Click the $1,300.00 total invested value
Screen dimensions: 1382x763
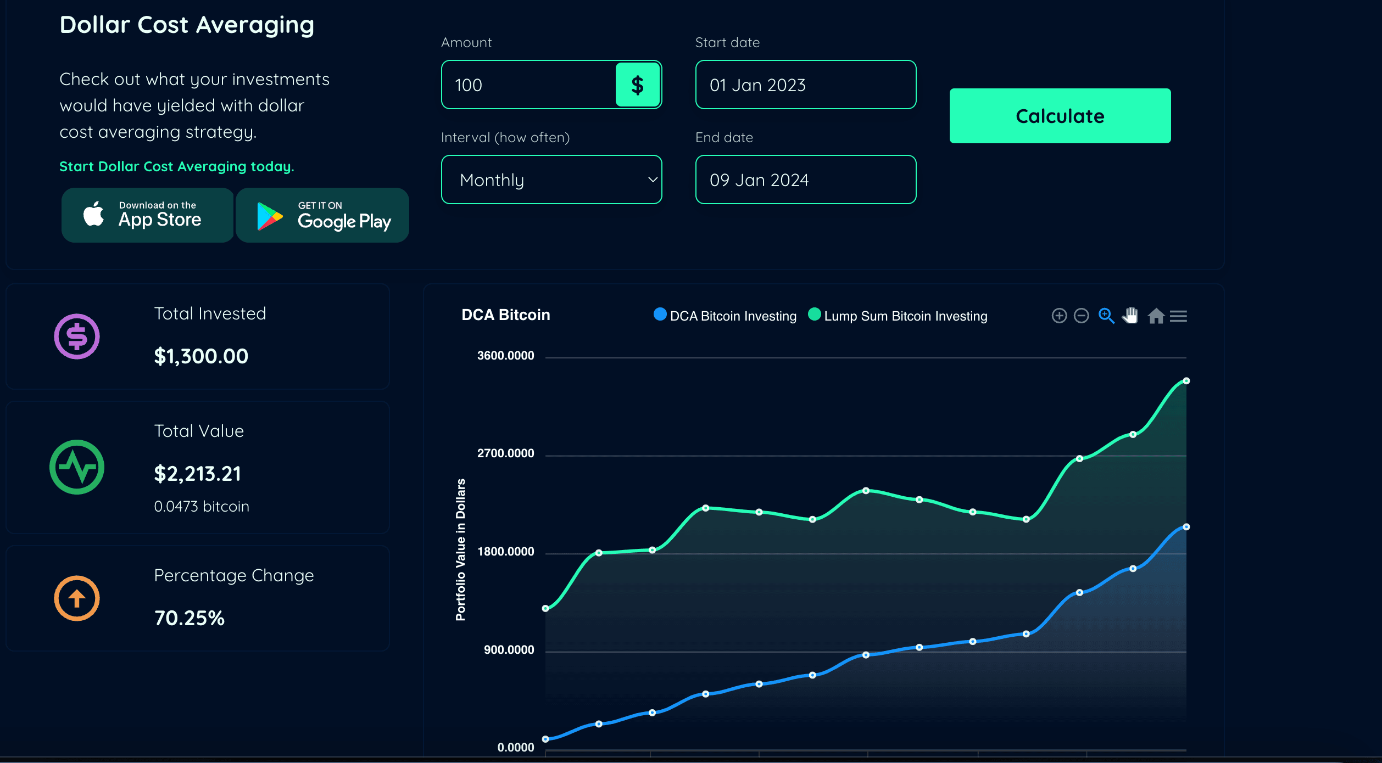201,356
